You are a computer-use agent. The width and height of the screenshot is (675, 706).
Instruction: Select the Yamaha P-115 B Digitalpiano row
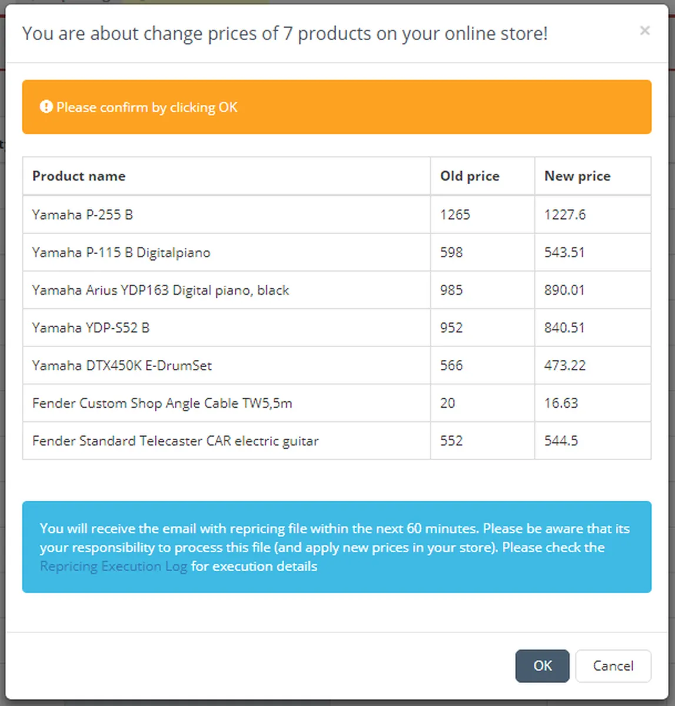click(121, 252)
